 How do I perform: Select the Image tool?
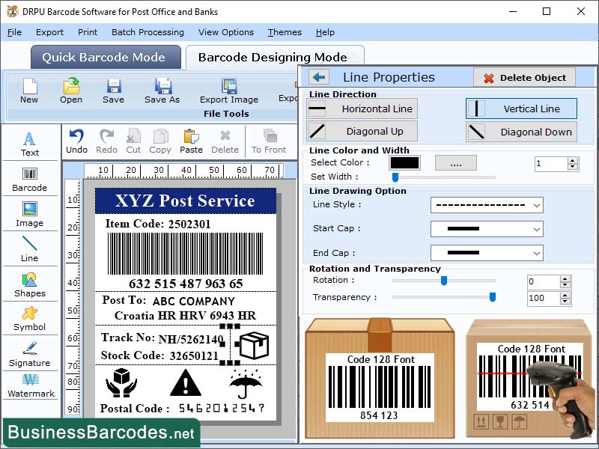(x=30, y=215)
